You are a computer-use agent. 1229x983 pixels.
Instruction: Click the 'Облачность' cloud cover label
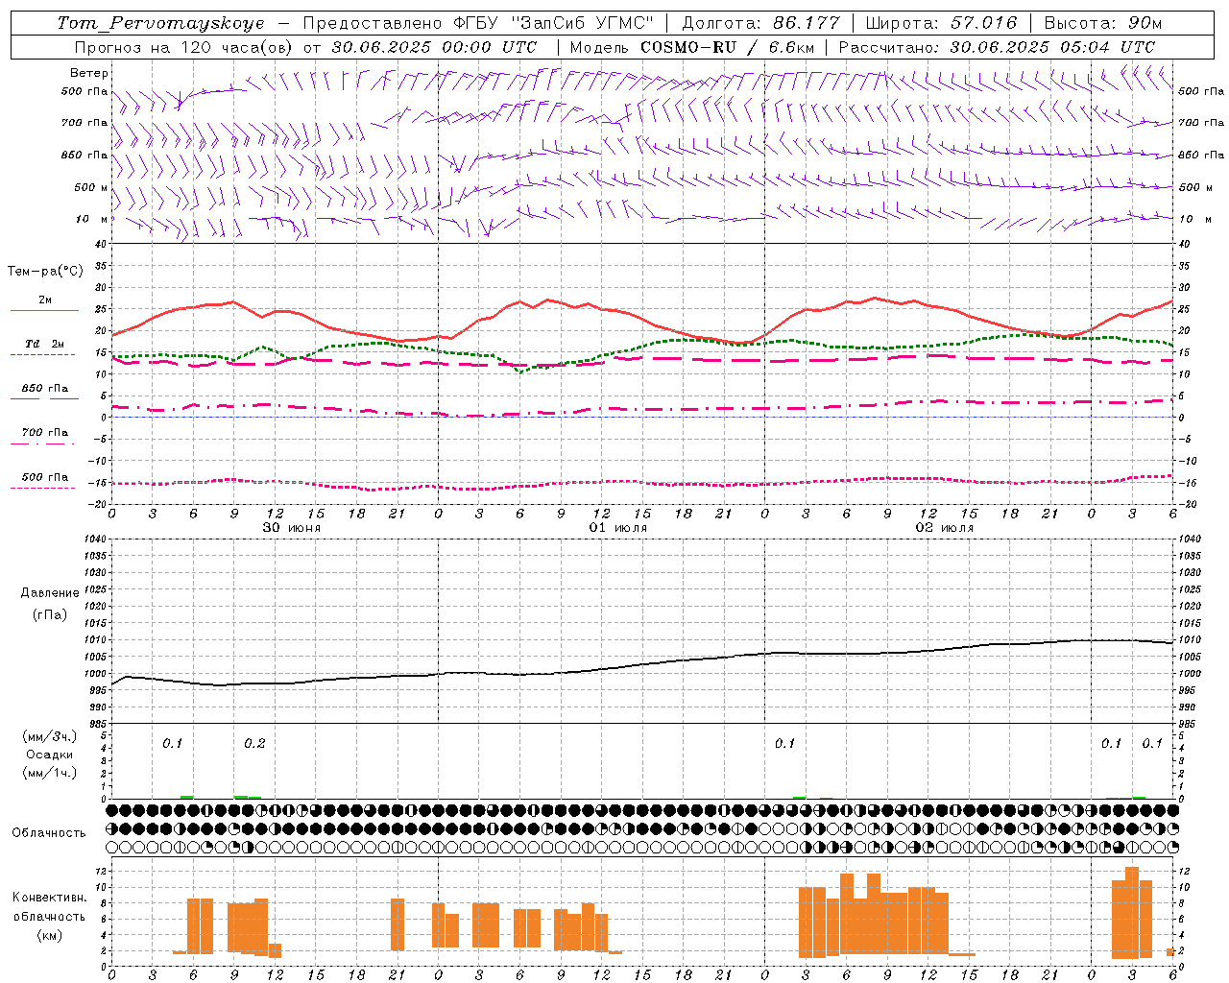point(49,833)
